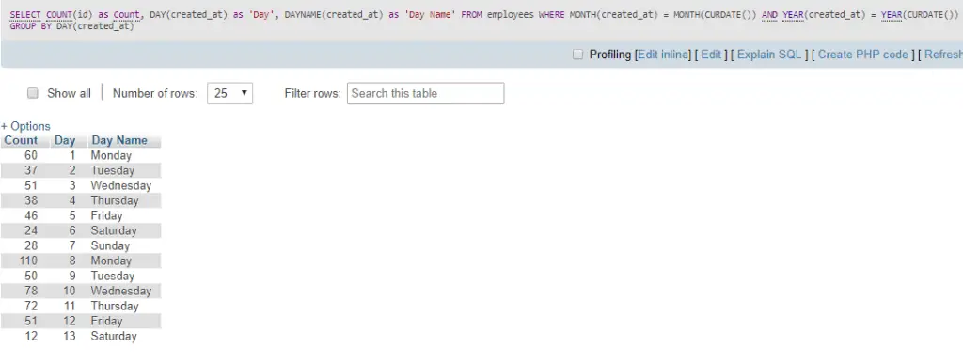Click Wednesday in the Day 3 row
This screenshot has height=364, width=963.
point(121,185)
